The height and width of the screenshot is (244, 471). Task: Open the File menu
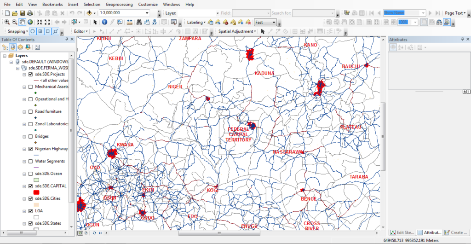[7, 5]
